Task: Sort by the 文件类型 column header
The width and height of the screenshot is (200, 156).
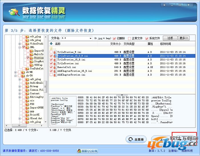Action: (134, 44)
